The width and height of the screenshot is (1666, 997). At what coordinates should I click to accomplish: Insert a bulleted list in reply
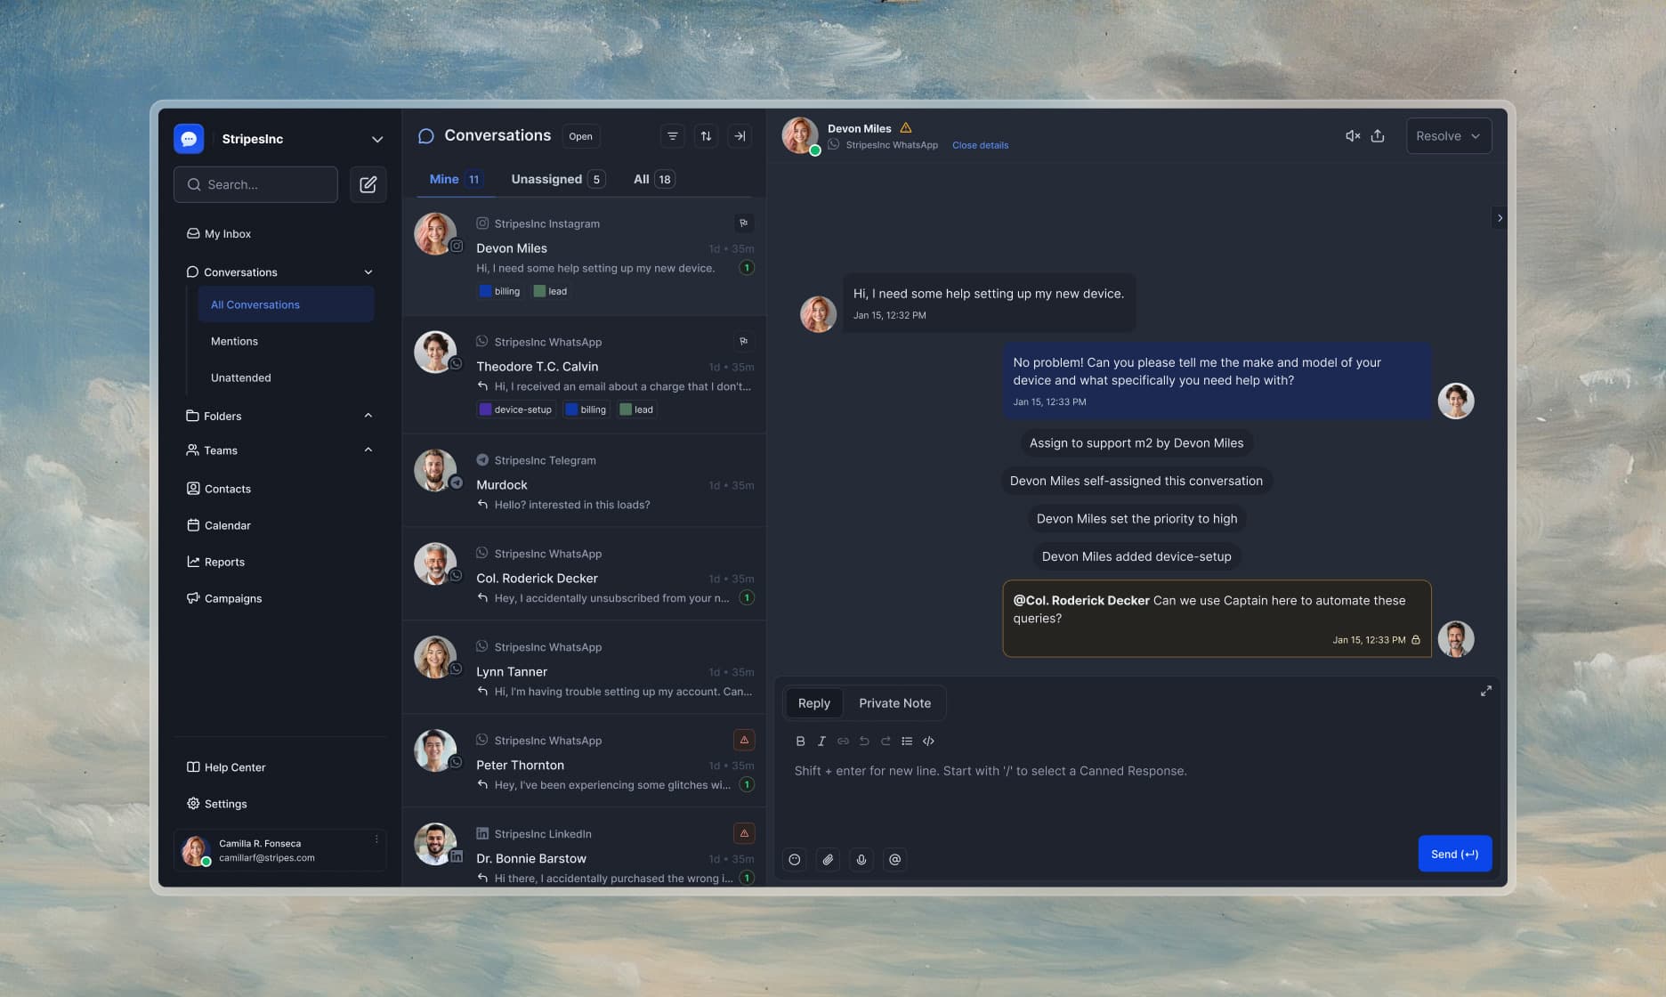tap(907, 741)
